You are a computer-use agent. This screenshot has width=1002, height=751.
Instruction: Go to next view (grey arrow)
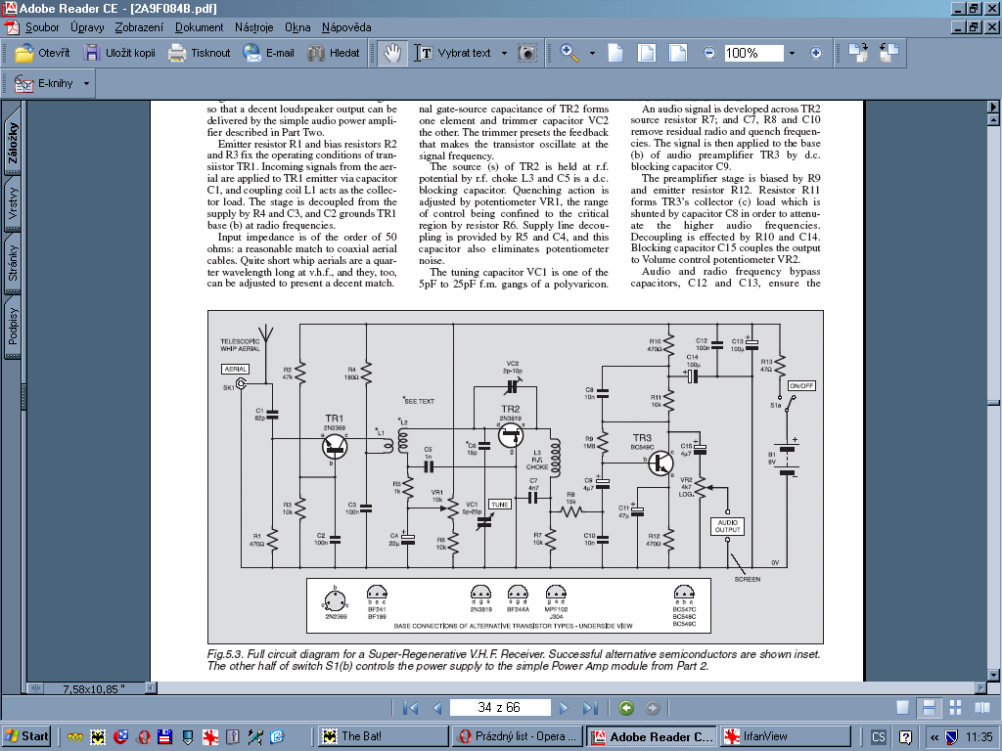652,708
